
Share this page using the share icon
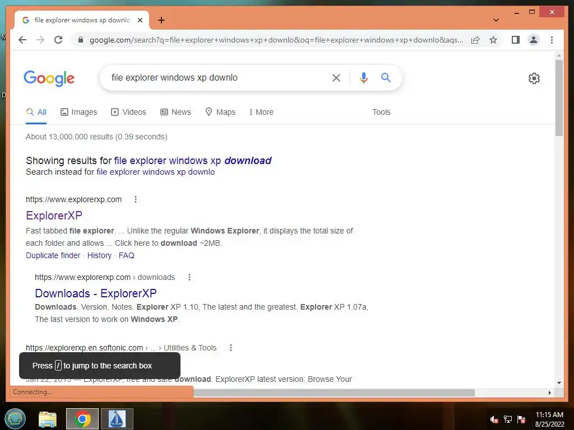pos(475,40)
